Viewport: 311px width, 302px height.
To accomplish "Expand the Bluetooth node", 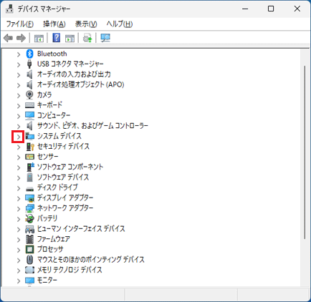I will pyautogui.click(x=19, y=54).
